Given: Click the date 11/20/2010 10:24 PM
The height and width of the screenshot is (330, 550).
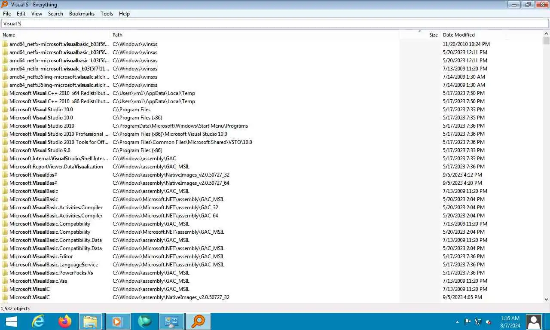Looking at the screenshot, I should 466,44.
